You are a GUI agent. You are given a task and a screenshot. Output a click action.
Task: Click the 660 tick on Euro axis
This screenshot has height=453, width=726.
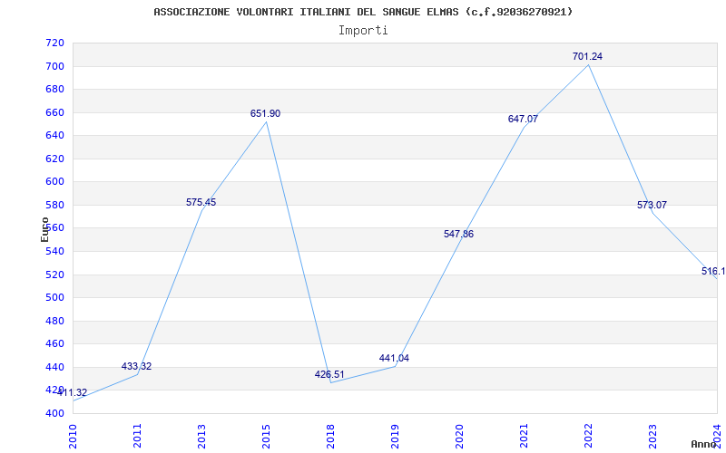click(54, 112)
